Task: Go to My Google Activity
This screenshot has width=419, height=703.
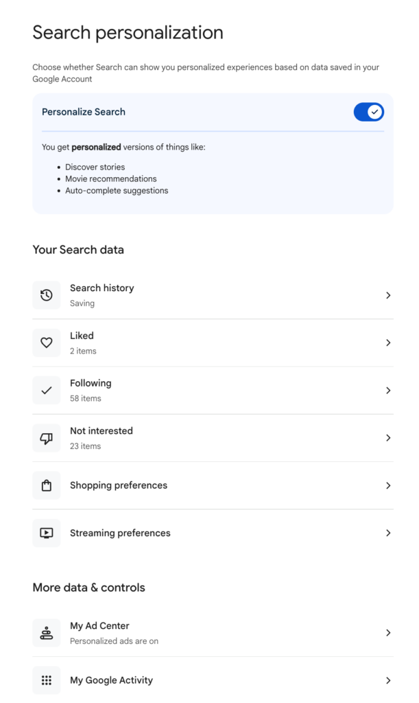Action: (x=111, y=680)
